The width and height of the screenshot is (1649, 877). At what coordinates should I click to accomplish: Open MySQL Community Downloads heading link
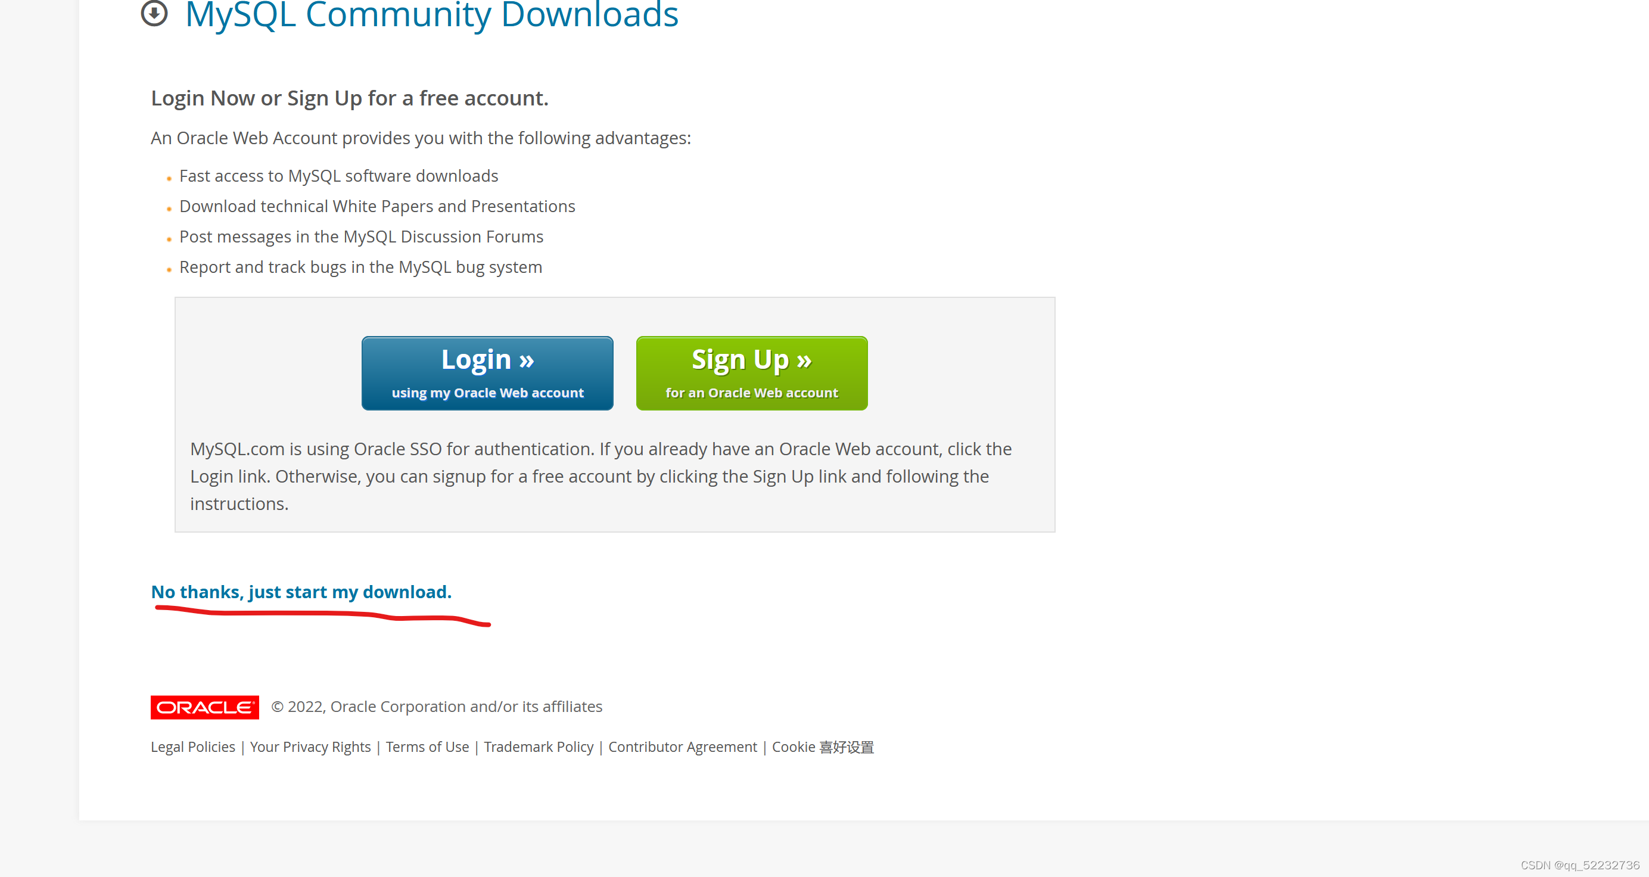point(431,14)
